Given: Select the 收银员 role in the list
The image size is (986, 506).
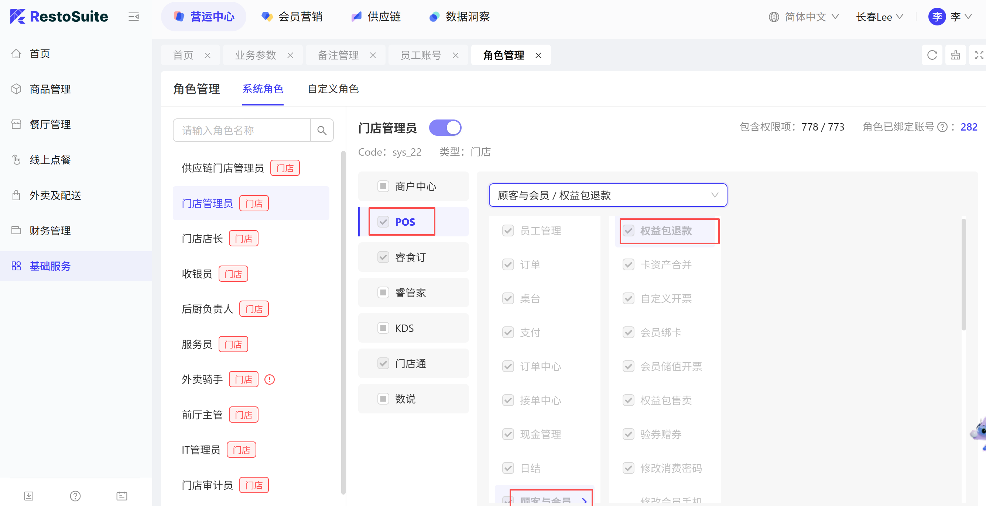Looking at the screenshot, I should pyautogui.click(x=197, y=274).
